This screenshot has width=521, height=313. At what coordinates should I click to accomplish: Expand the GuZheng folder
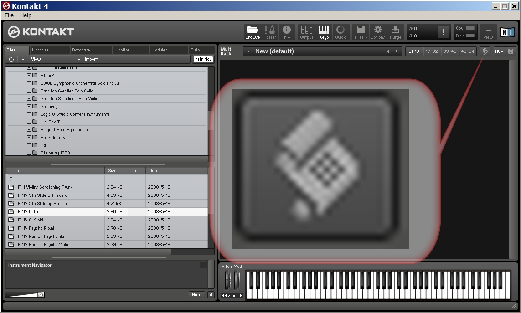[x=29, y=106]
